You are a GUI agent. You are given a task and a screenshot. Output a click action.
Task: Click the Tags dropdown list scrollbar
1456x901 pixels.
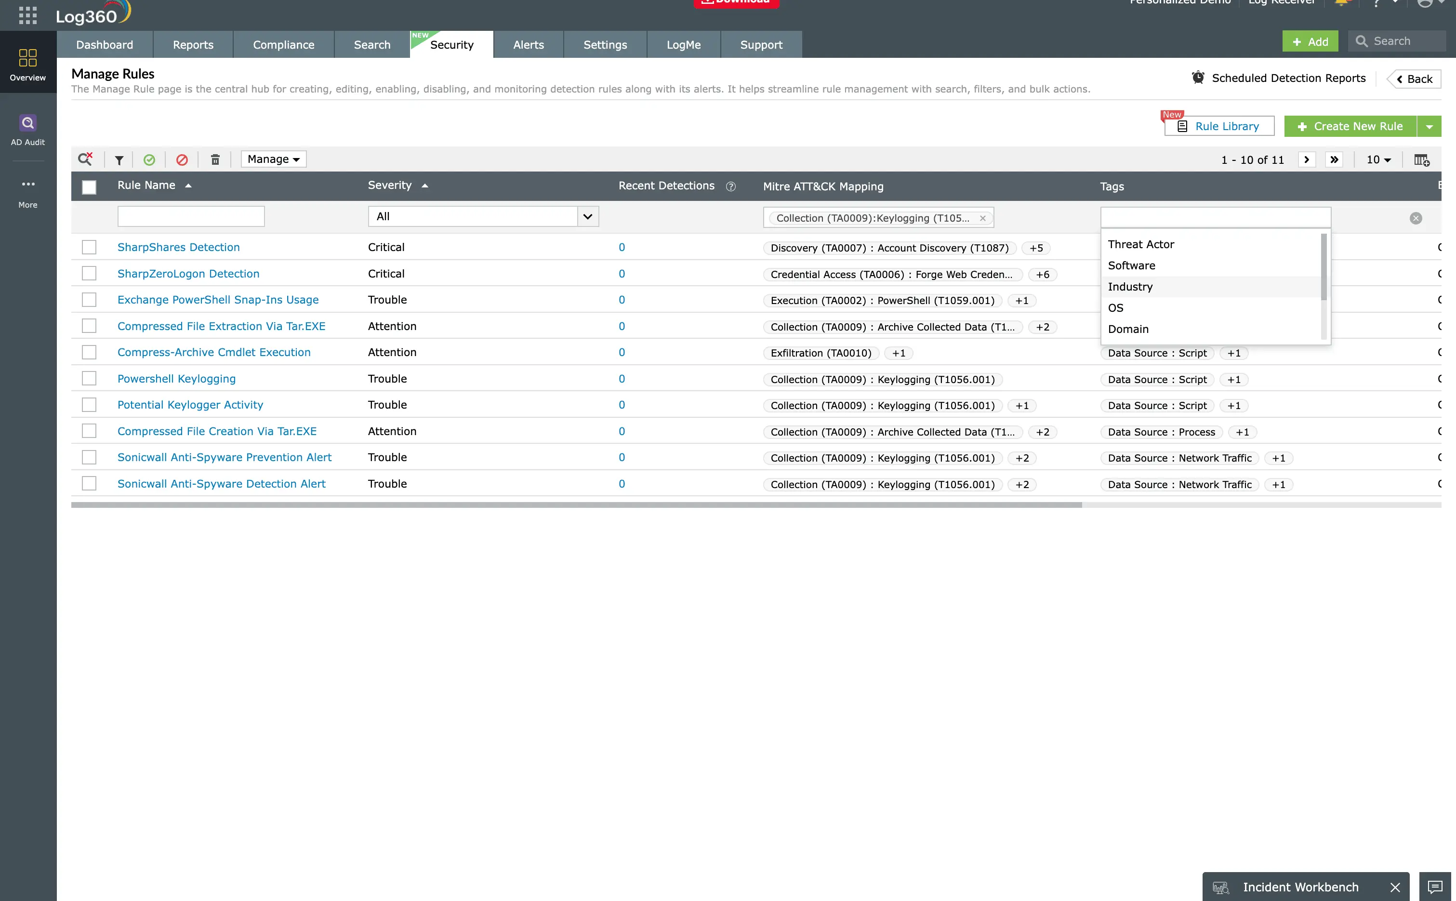point(1324,267)
